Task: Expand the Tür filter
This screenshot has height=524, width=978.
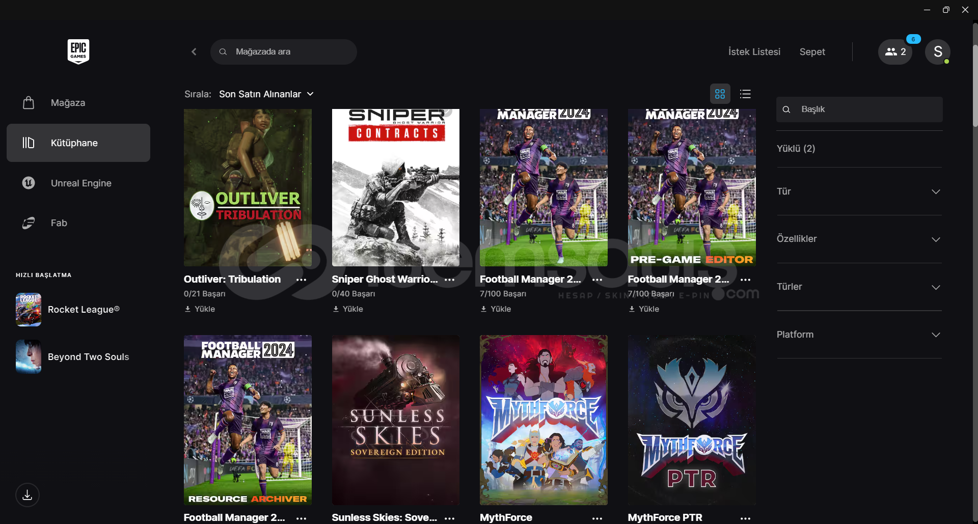Action: pyautogui.click(x=859, y=191)
